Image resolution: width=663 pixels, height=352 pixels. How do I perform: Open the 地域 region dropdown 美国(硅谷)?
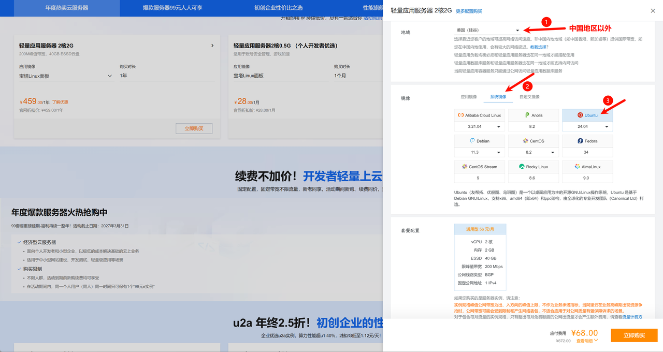[x=487, y=31]
